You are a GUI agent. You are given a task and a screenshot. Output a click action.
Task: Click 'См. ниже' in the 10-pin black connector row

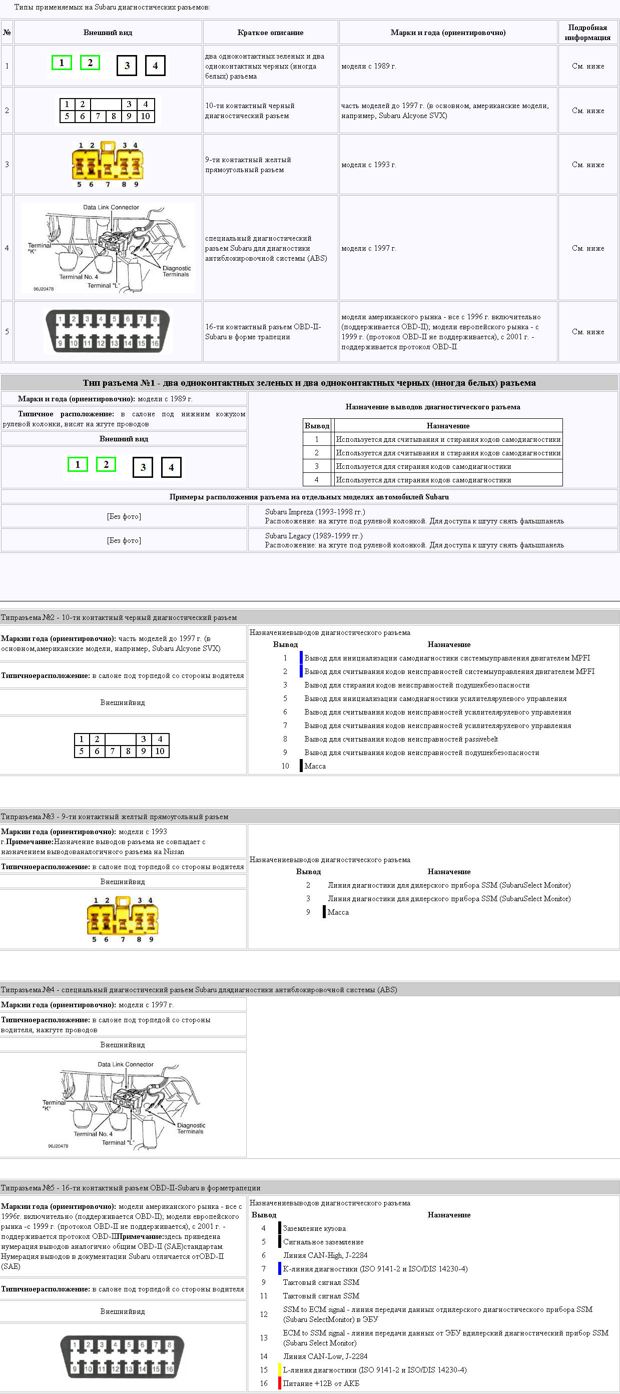pos(588,111)
